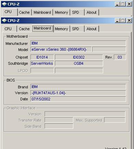Minimize the back CPU-Z window
Image resolution: width=134 pixels, height=149 pixels.
117,4
